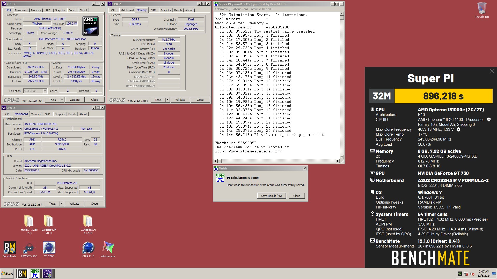The image size is (497, 279).
Task: Open Graphics tab in Memory CPU-Z window
Action: tap(166, 10)
